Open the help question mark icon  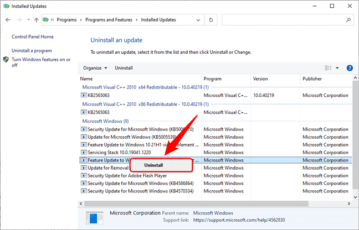pos(350,68)
